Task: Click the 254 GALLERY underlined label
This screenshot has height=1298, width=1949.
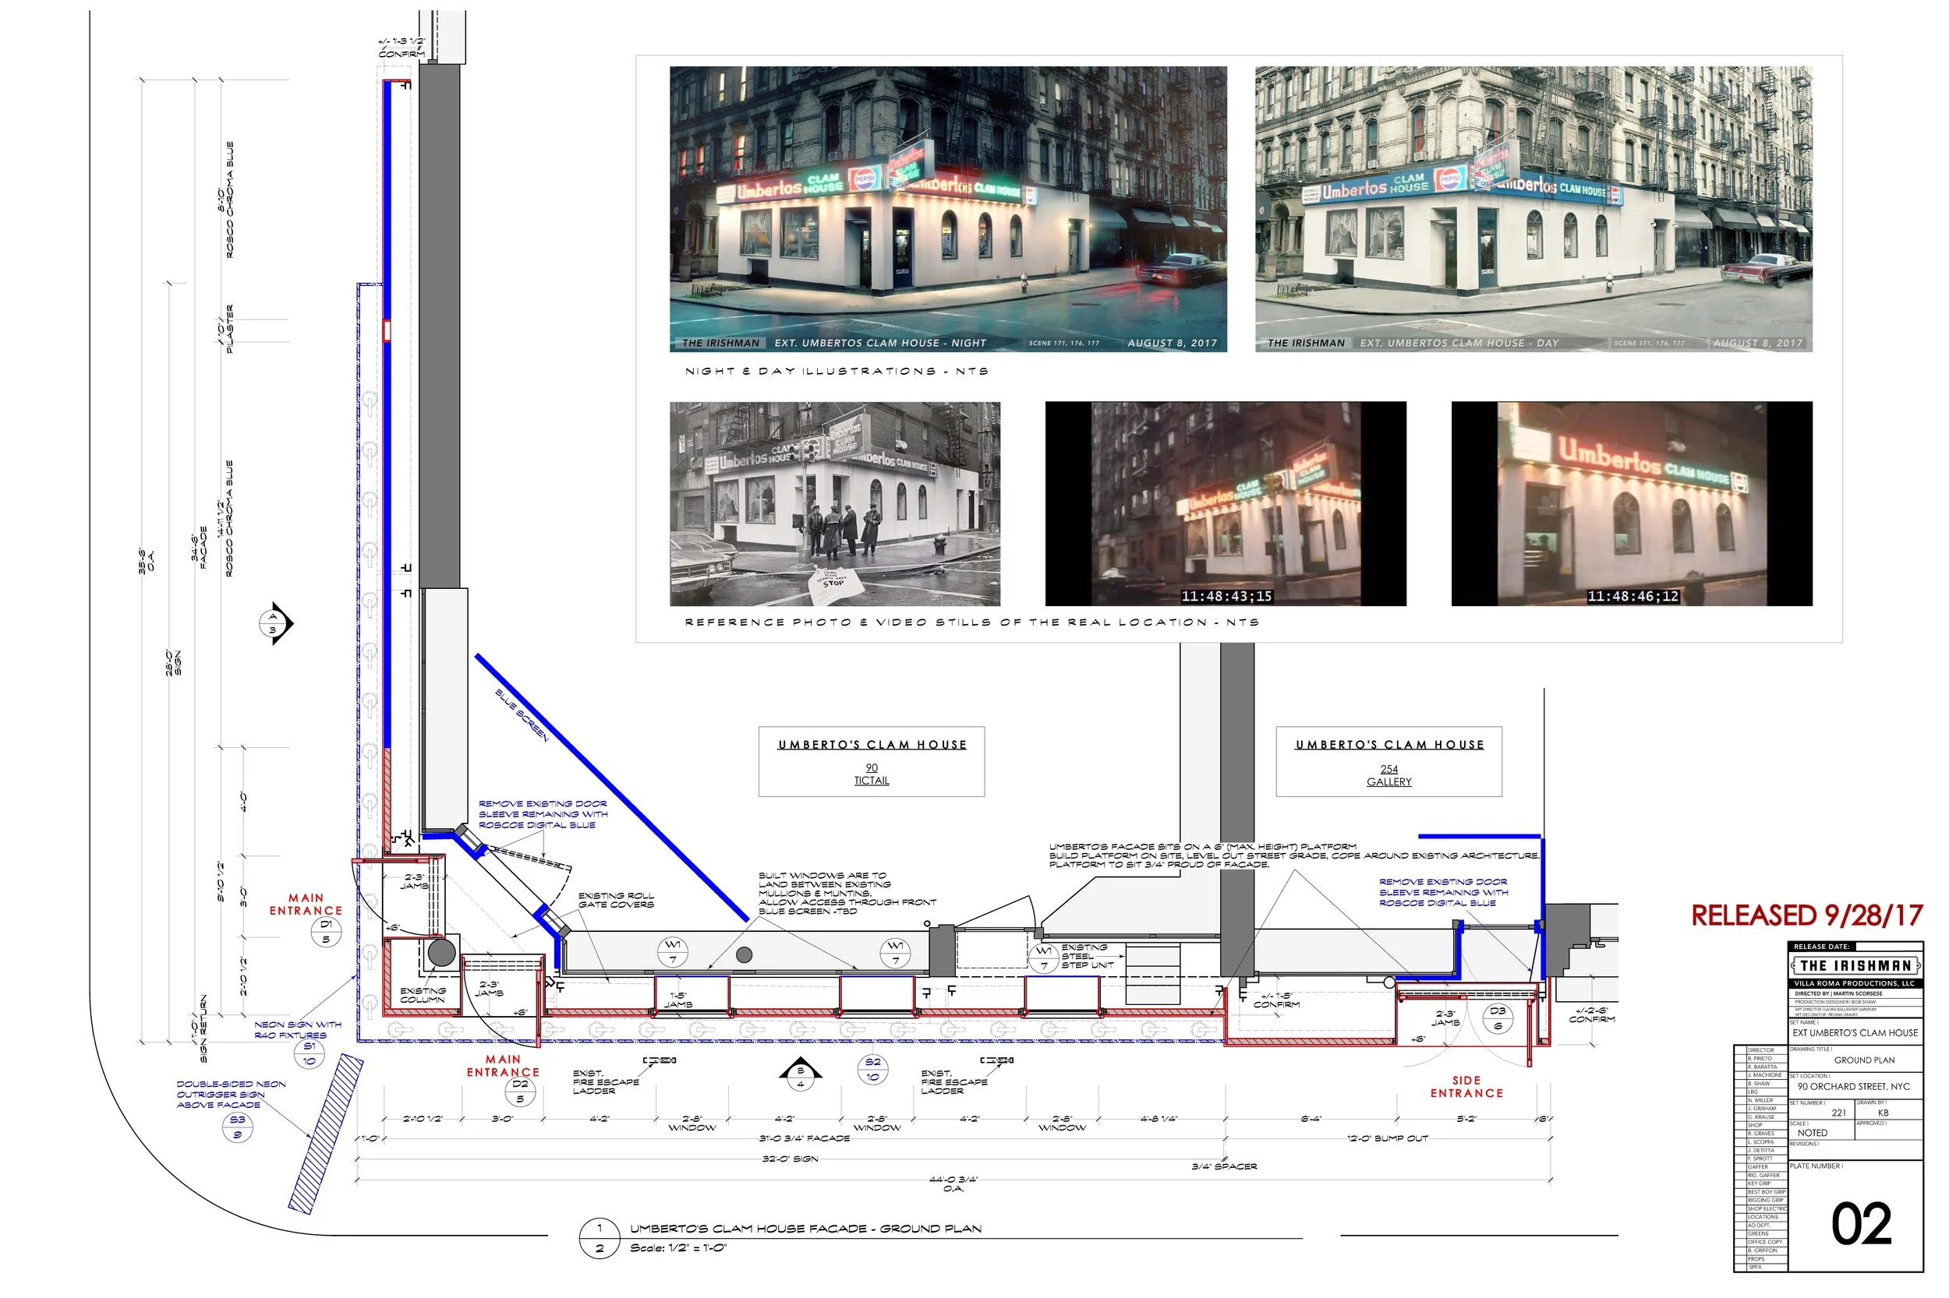Action: (x=1388, y=774)
